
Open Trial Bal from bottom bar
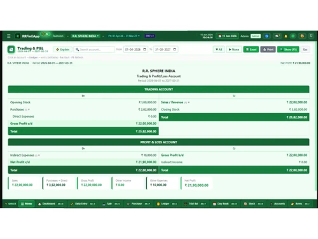coord(195,204)
